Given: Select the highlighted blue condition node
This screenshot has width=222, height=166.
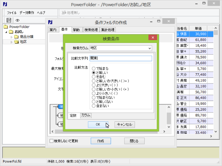Looking at the screenshot, I should click(61, 107).
